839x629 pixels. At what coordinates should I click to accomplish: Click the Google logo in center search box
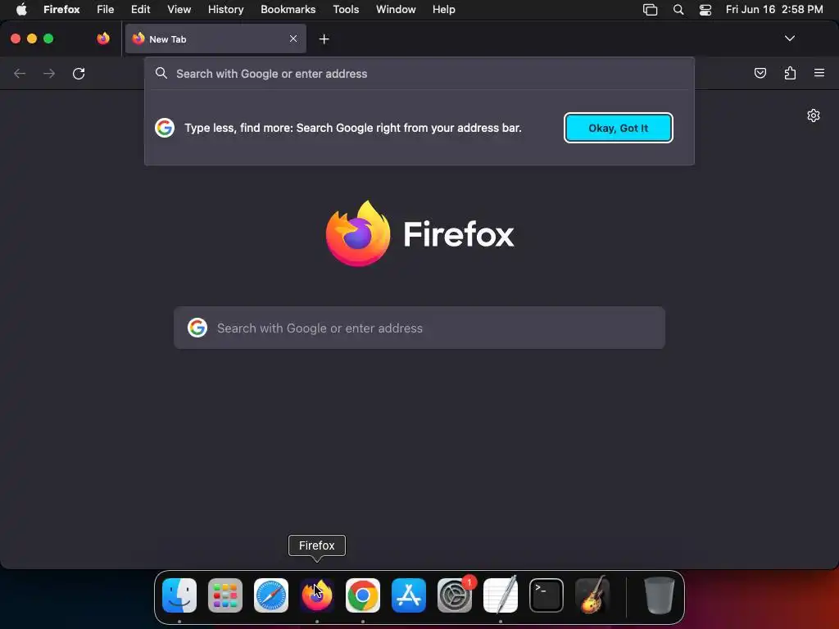pos(197,328)
